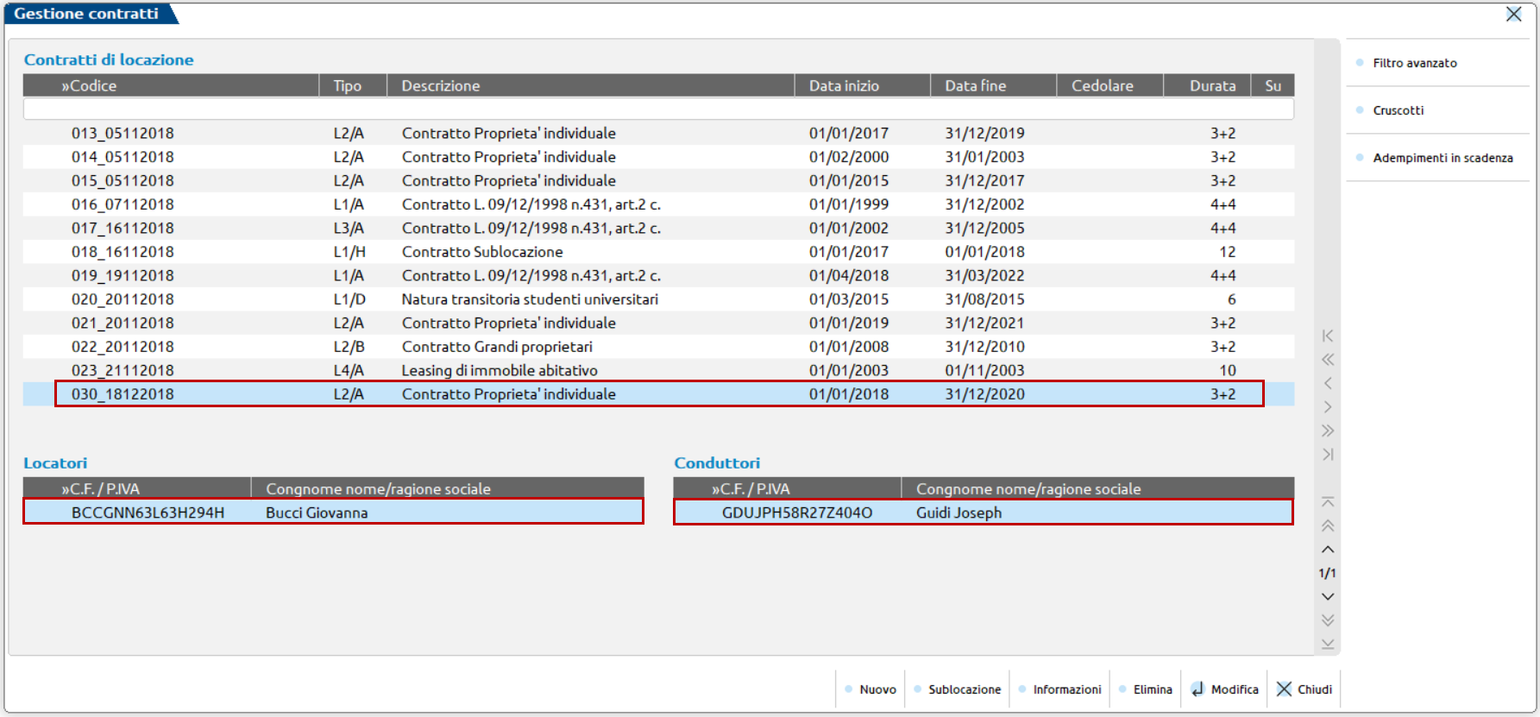This screenshot has height=717, width=1540.
Task: Click the filter input row under headers
Action: tap(657, 109)
